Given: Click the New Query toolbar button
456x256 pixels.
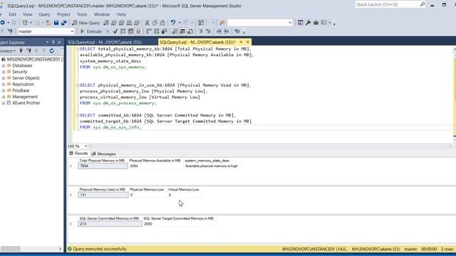Looking at the screenshot, I should 85,23.
